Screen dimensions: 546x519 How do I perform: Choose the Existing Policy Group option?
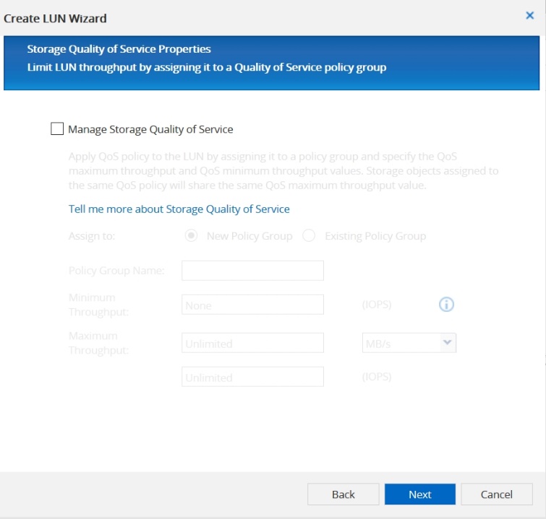309,236
